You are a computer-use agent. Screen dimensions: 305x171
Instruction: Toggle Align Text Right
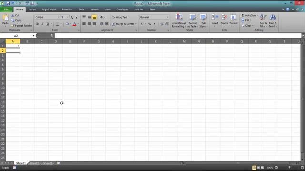pos(94,24)
